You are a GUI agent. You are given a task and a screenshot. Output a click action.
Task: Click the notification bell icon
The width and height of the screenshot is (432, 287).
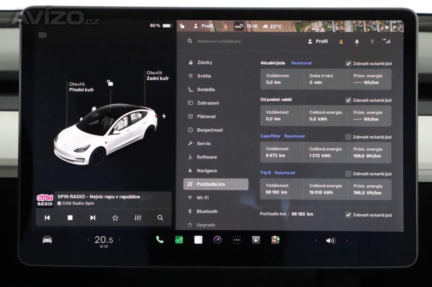357,42
